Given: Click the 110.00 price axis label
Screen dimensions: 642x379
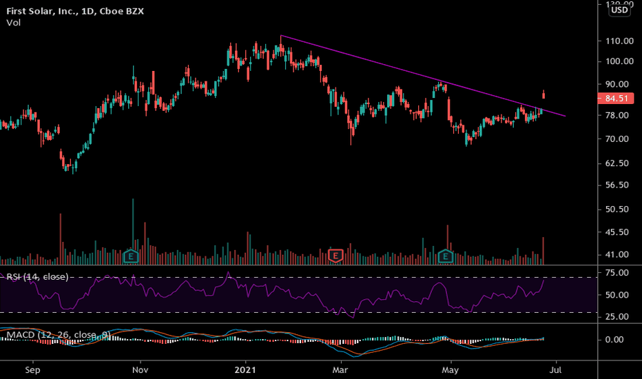Looking at the screenshot, I should tap(619, 41).
